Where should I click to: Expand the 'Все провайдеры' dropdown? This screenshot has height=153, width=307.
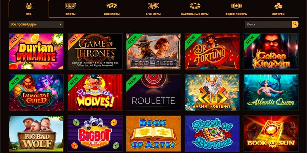coord(36,24)
